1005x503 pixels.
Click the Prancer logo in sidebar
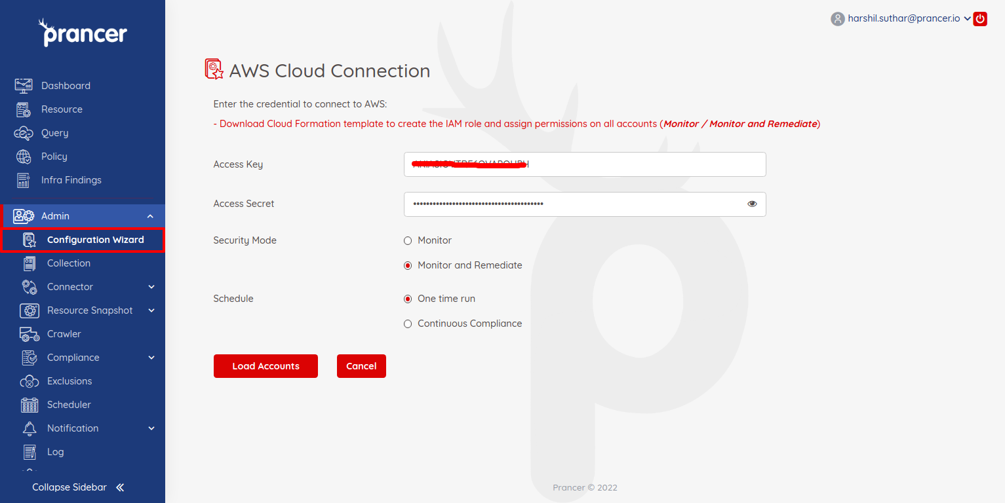click(x=83, y=33)
